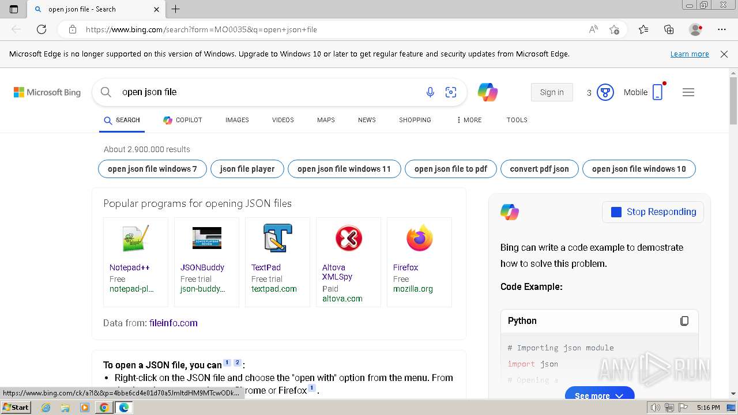Open the Bing hamburger menu
The image size is (738, 415).
[x=688, y=92]
